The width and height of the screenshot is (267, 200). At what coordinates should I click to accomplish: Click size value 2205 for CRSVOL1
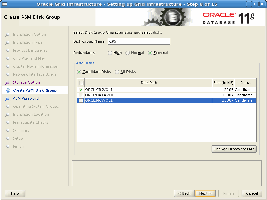[229, 90]
